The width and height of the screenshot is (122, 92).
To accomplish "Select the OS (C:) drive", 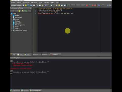I will coord(17,29).
